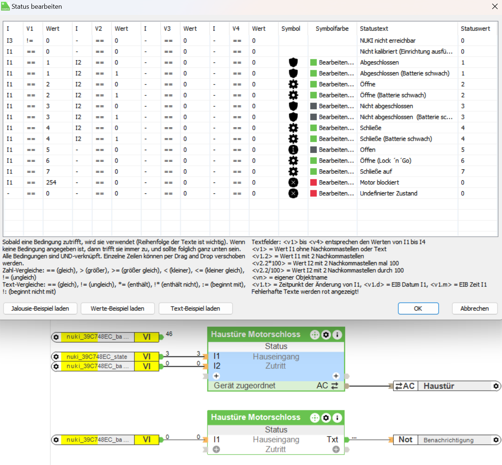
Task: Click Jalousie-Beispiel laden button
Action: [x=40, y=308]
